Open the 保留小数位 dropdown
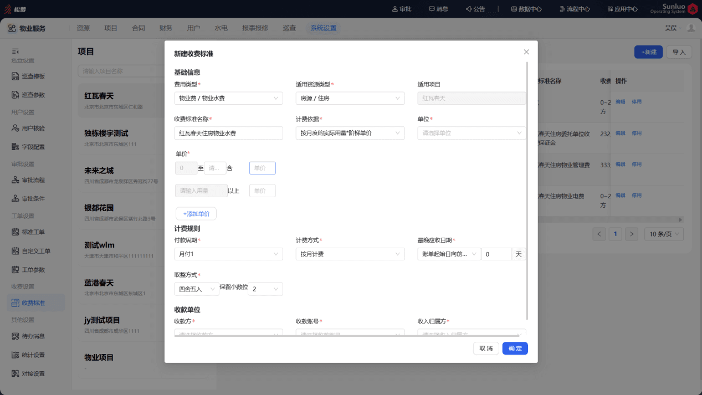The image size is (702, 395). (x=265, y=289)
